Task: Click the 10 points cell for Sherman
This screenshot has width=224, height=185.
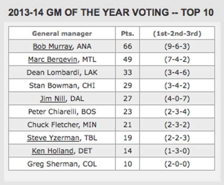Action: pyautogui.click(x=128, y=164)
